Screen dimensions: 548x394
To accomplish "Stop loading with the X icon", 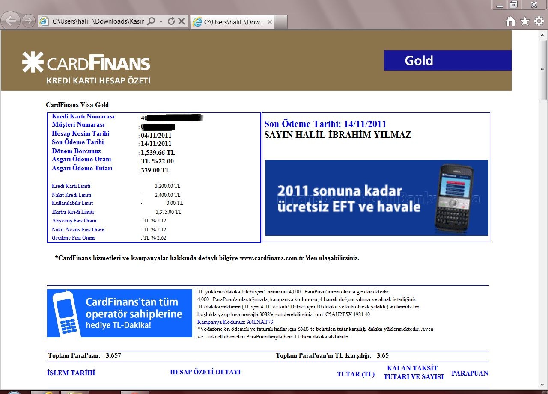I will 182,21.
